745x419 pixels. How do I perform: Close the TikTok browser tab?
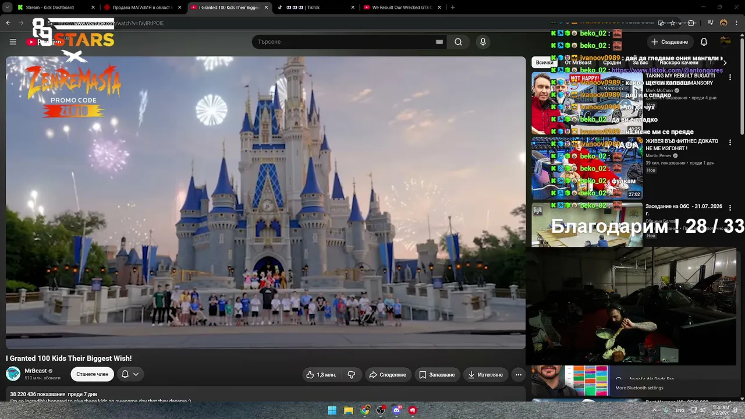tap(353, 8)
